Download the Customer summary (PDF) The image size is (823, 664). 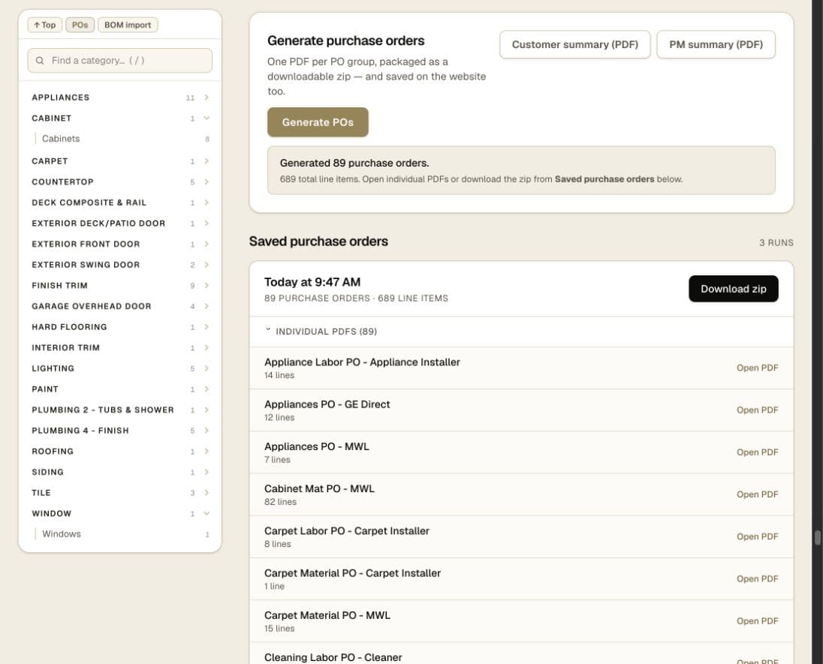click(574, 44)
